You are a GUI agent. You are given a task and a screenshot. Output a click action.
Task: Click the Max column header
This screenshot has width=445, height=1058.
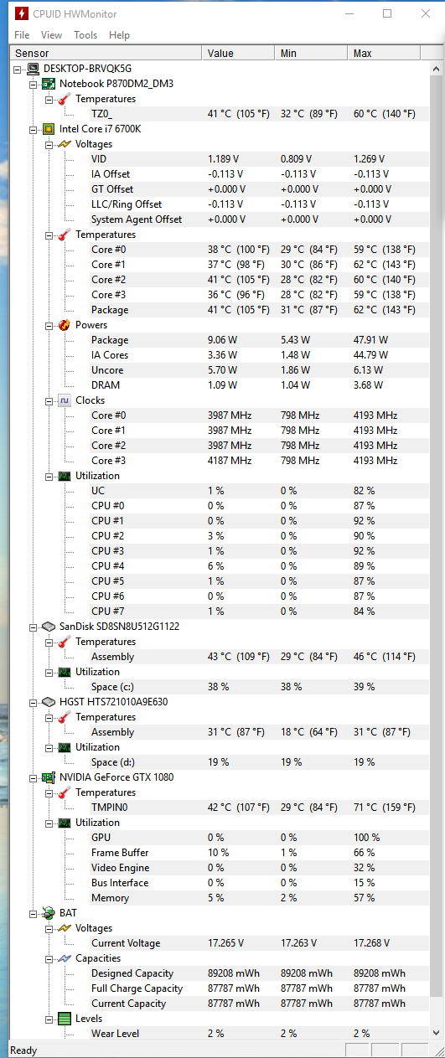coord(387,54)
